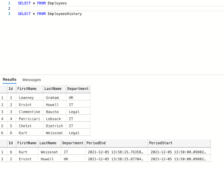Click line number 1 in the editor gutter
This screenshot has width=224, height=170.
pos(9,3)
